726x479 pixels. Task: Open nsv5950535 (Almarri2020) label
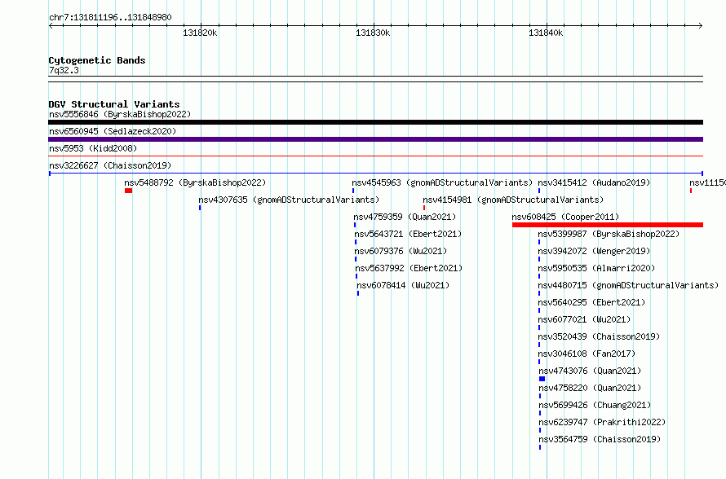597,268
